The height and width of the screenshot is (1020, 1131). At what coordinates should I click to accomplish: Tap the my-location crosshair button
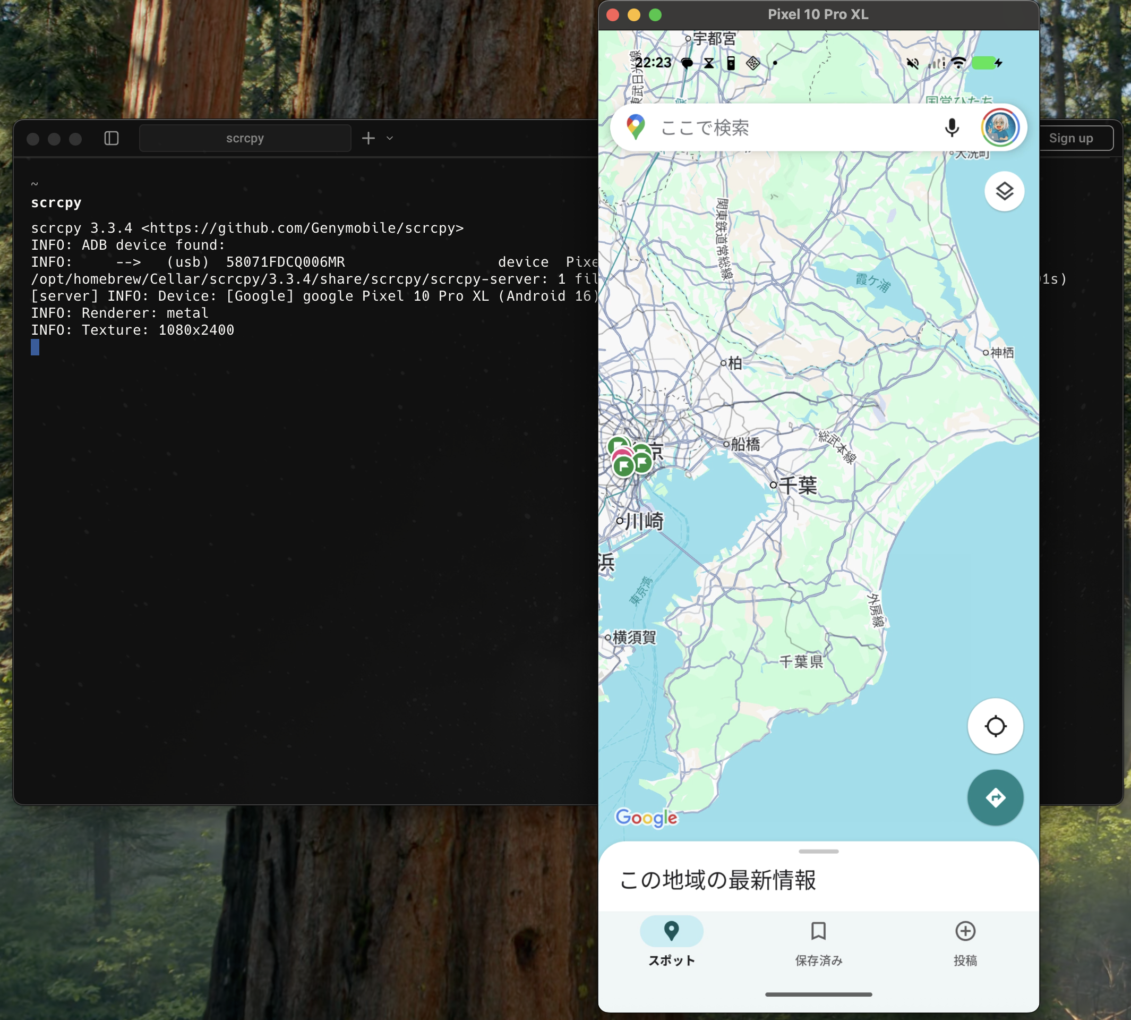pyautogui.click(x=996, y=726)
